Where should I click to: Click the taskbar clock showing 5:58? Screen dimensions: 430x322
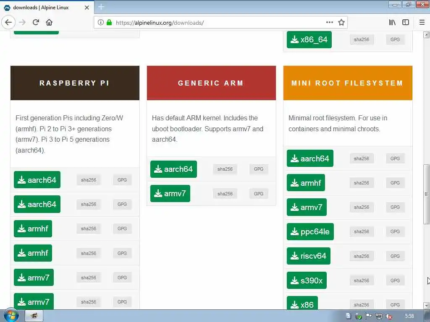pos(409,316)
